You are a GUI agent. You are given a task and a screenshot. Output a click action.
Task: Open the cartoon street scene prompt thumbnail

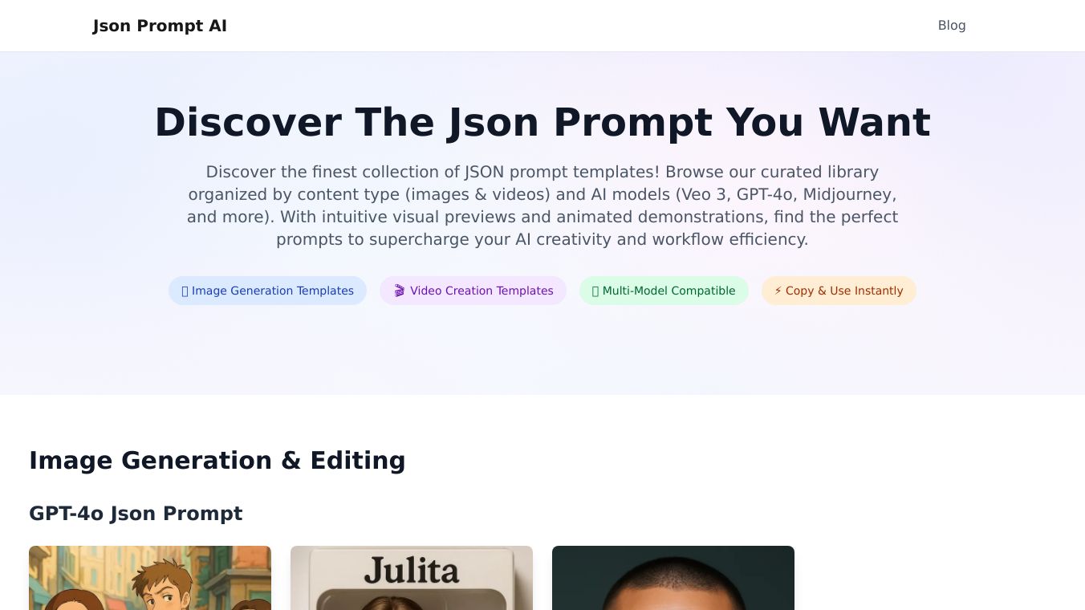click(x=150, y=578)
